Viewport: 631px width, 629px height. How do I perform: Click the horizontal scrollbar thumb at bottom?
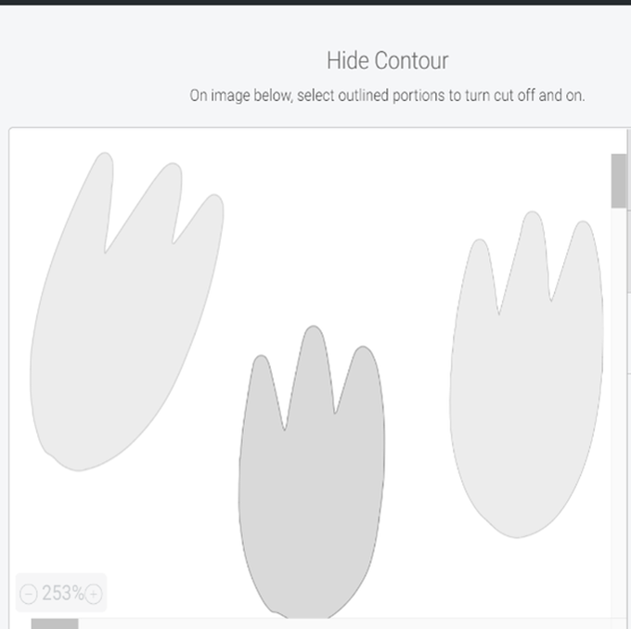coord(55,623)
